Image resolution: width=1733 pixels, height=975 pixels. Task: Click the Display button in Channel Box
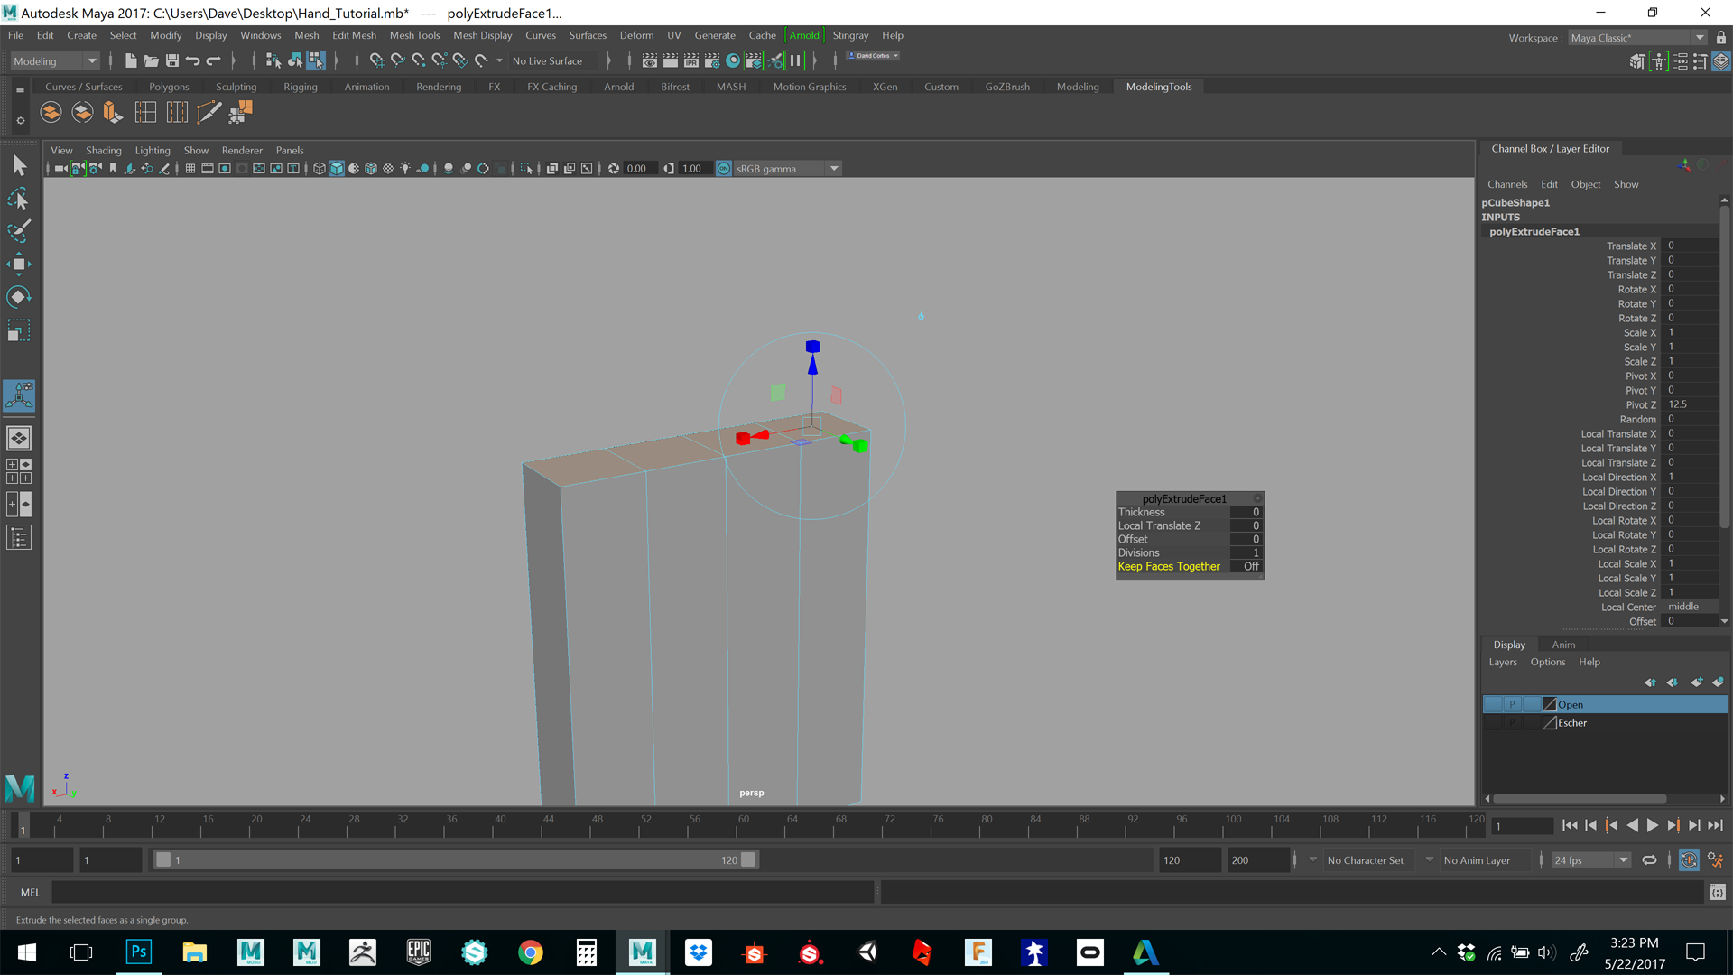pos(1509,644)
